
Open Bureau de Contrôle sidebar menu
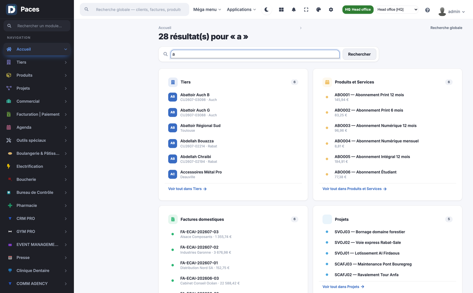click(37, 192)
